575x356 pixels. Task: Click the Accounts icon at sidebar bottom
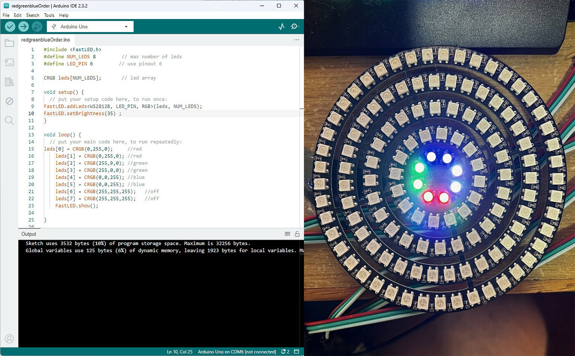pos(9,339)
